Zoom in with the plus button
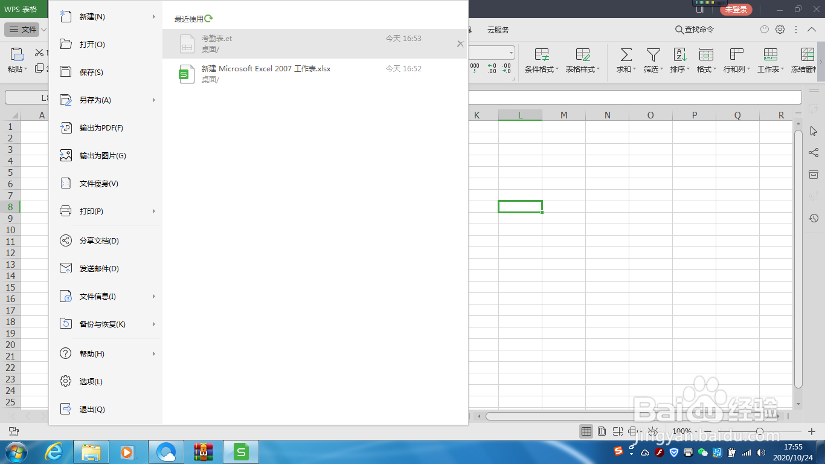Viewport: 825px width, 464px height. click(x=811, y=431)
